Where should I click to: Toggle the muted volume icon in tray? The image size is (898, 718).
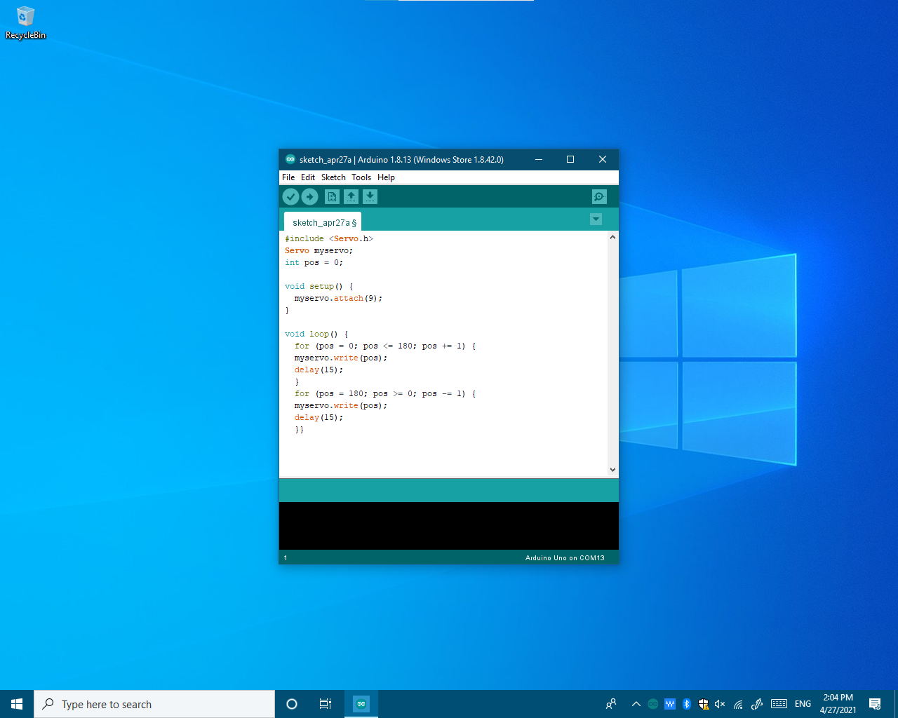coord(720,704)
